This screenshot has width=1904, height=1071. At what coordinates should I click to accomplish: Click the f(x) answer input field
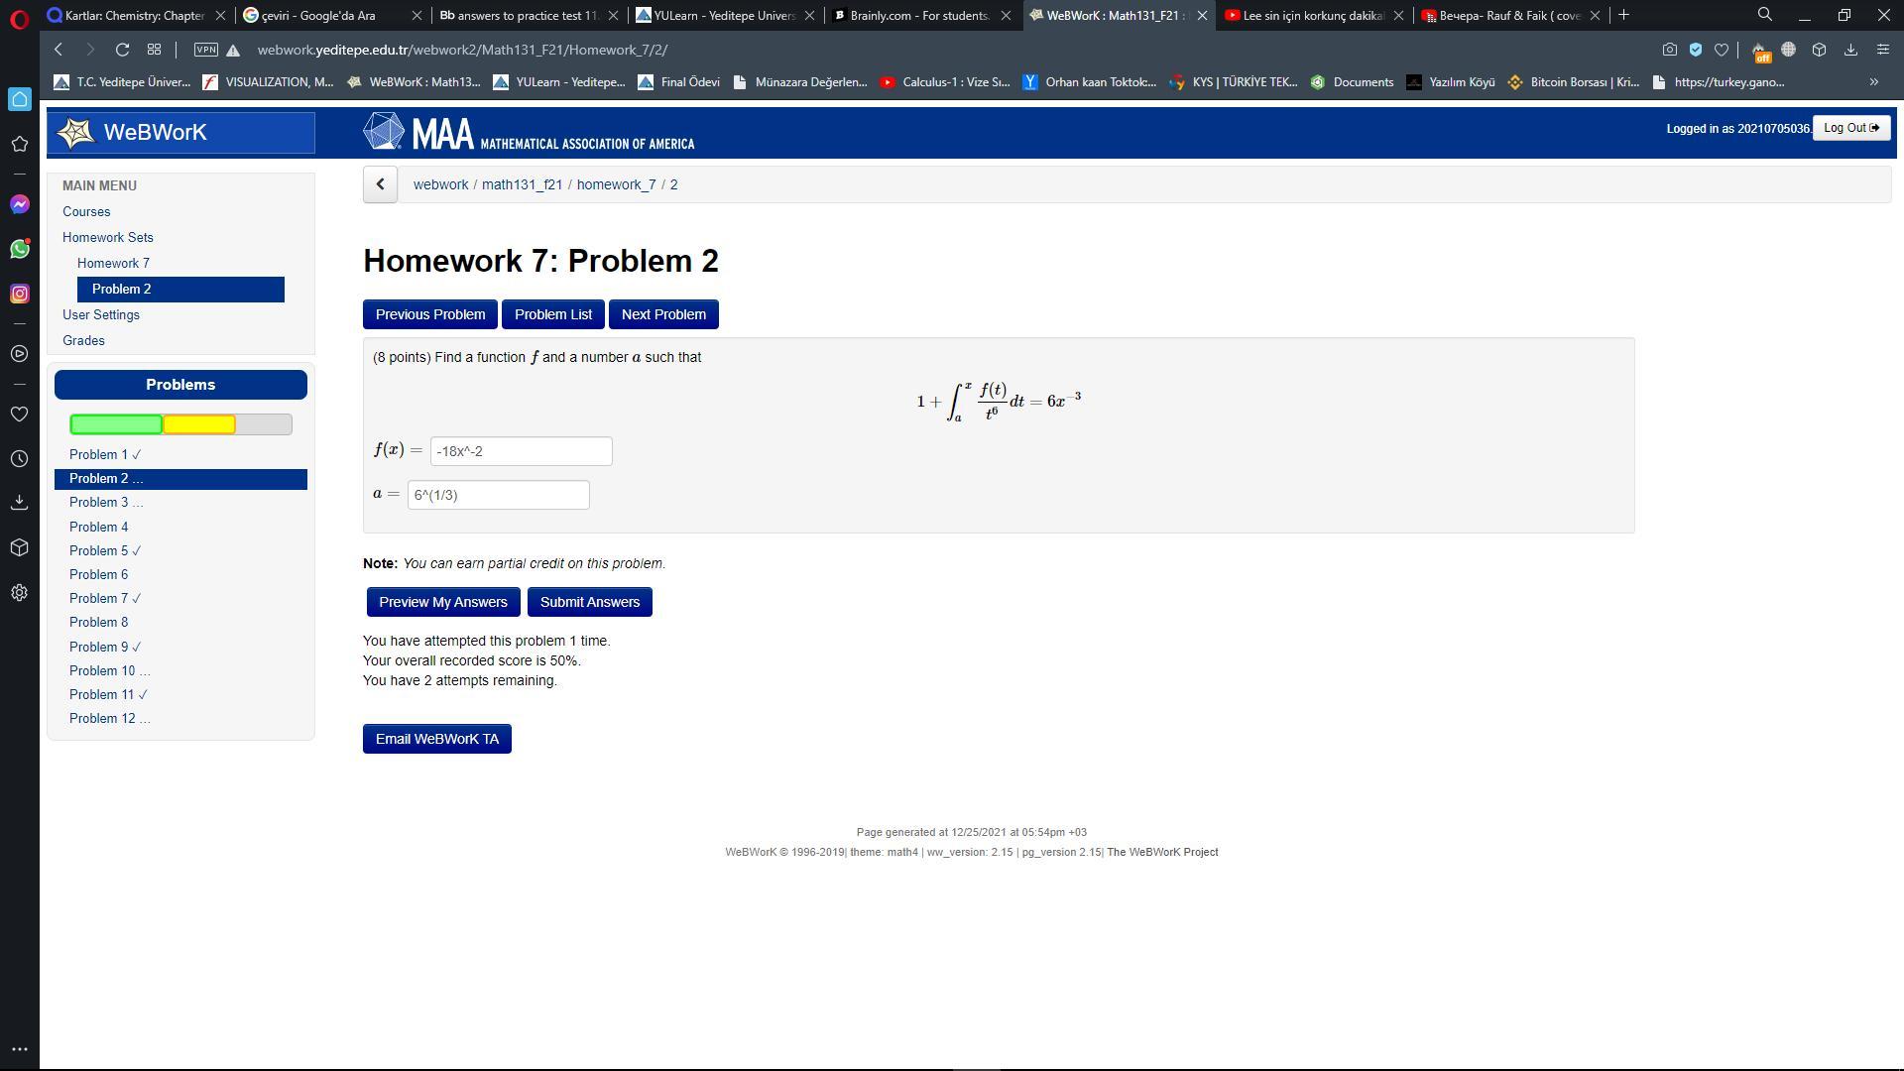tap(521, 451)
